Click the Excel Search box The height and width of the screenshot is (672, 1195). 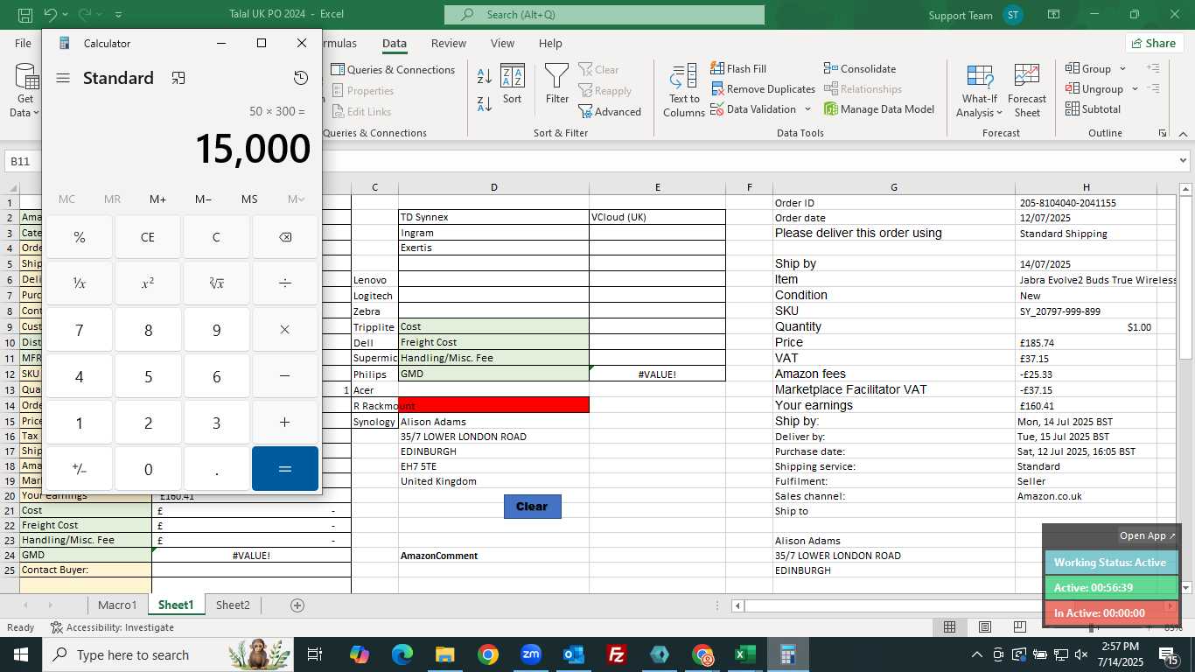click(604, 15)
